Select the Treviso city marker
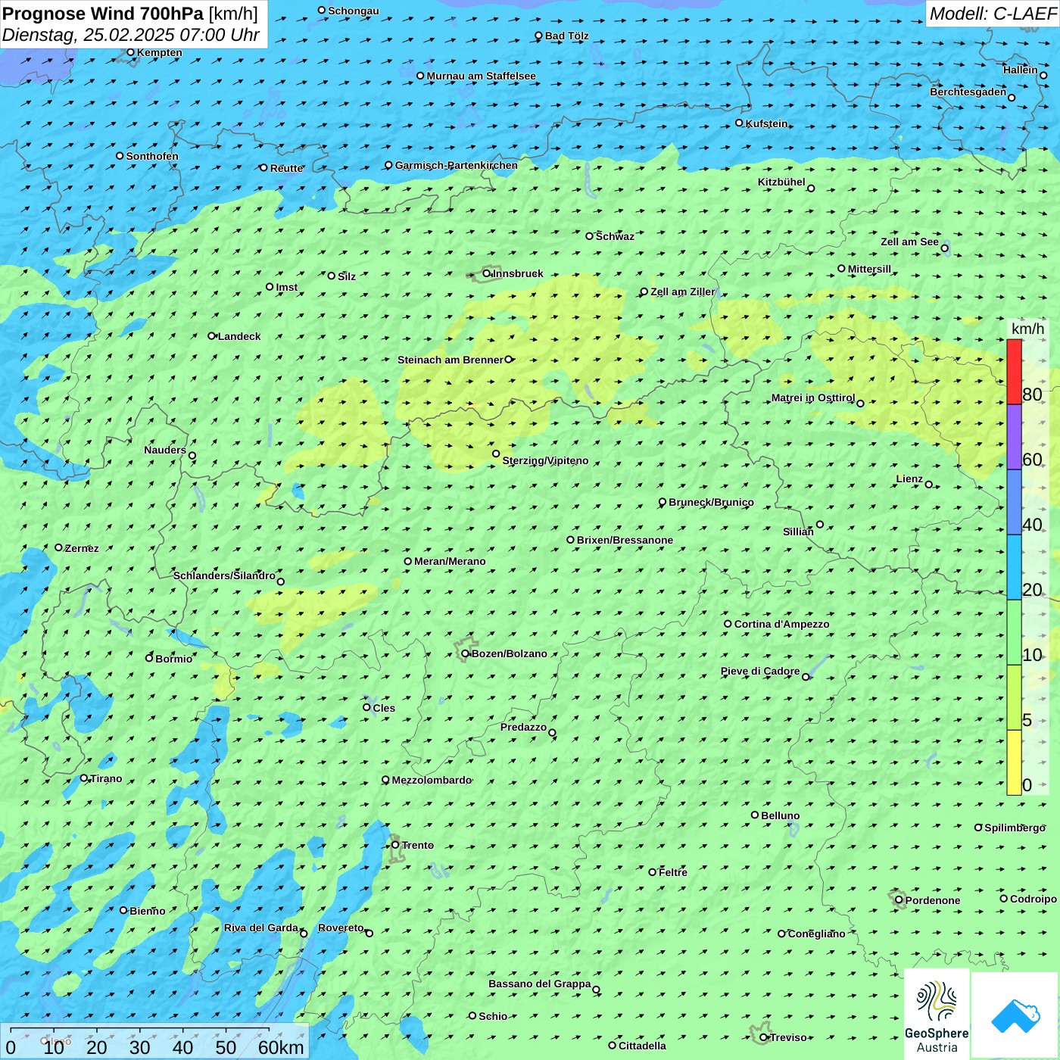The width and height of the screenshot is (1060, 1060). pos(764,1037)
